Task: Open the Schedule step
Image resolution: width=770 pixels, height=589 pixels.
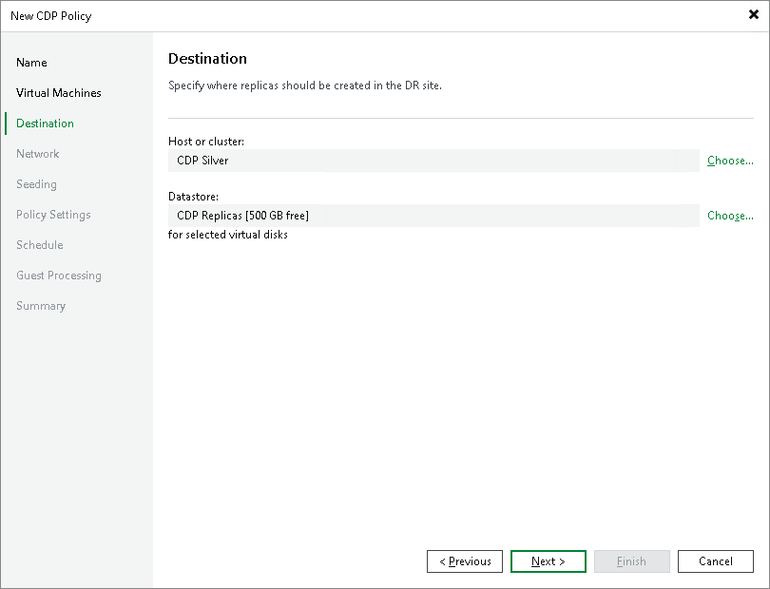Action: [x=39, y=244]
